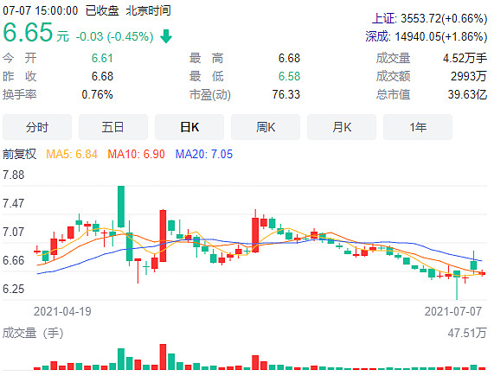The width and height of the screenshot is (494, 376).
Task: Click the timestamp 07-07 15:00:00
Action: [x=41, y=10]
